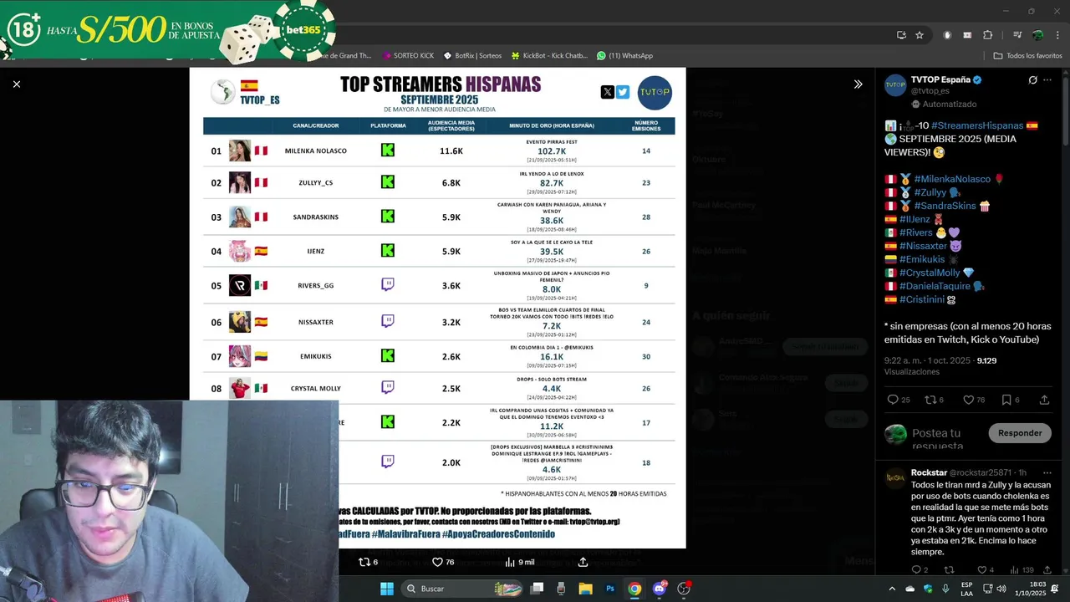Click the Grok icon on the tweet
Image resolution: width=1070 pixels, height=602 pixels.
tap(1032, 79)
